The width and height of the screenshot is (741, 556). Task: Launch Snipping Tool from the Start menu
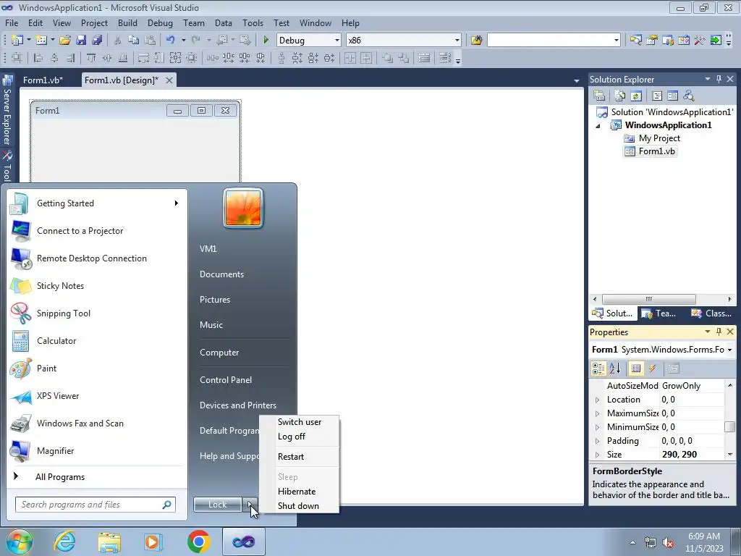click(x=96, y=313)
